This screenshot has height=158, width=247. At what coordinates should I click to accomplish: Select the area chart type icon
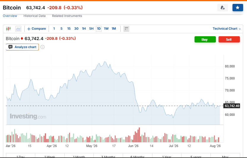[x=18, y=29]
